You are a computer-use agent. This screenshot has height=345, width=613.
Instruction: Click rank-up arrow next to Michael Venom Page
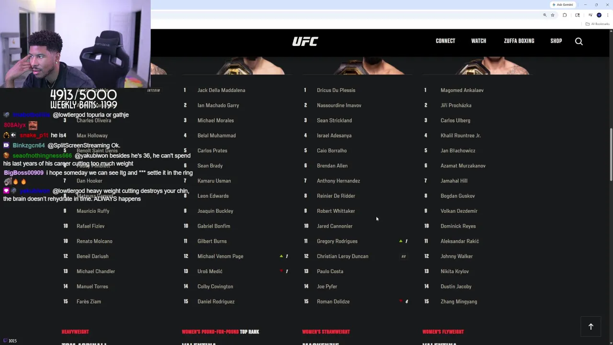281,256
